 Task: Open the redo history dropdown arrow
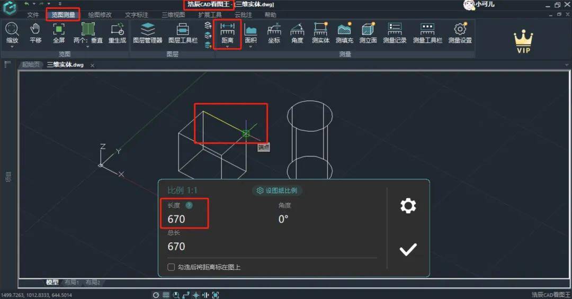(49, 4)
